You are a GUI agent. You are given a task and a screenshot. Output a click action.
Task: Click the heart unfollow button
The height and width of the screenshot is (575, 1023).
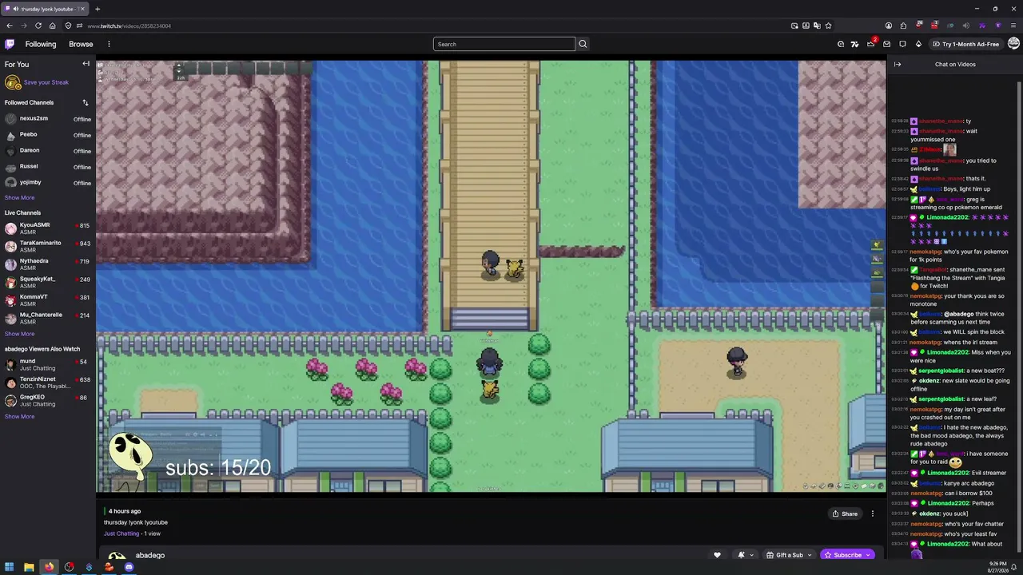pyautogui.click(x=717, y=555)
